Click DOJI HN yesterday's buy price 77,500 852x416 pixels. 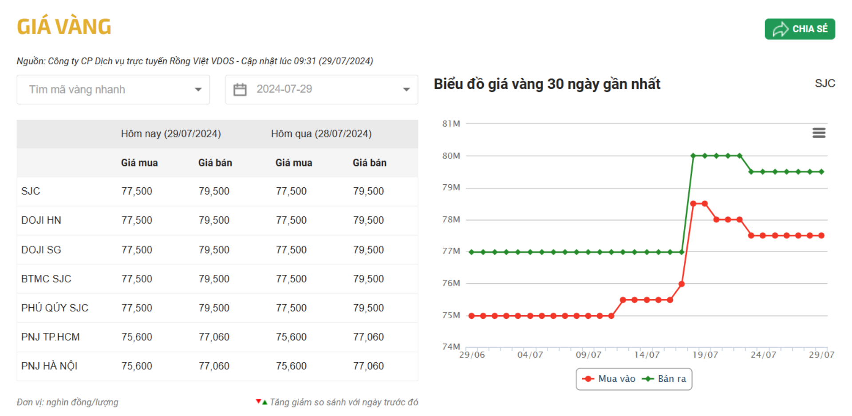pos(291,220)
